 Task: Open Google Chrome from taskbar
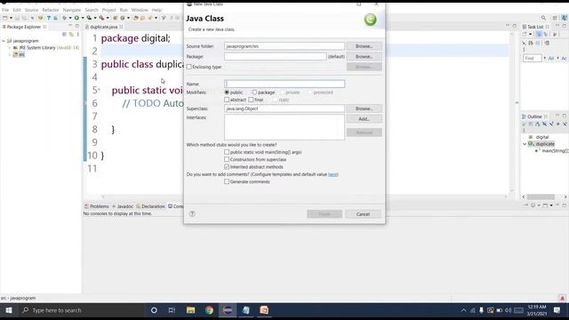(210, 310)
